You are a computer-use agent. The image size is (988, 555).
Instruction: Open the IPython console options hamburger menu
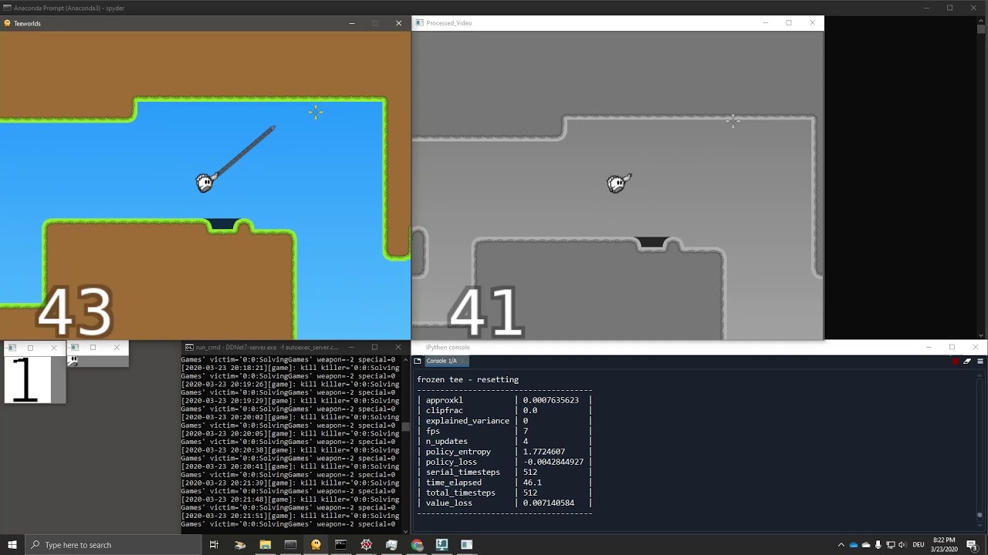tap(980, 361)
